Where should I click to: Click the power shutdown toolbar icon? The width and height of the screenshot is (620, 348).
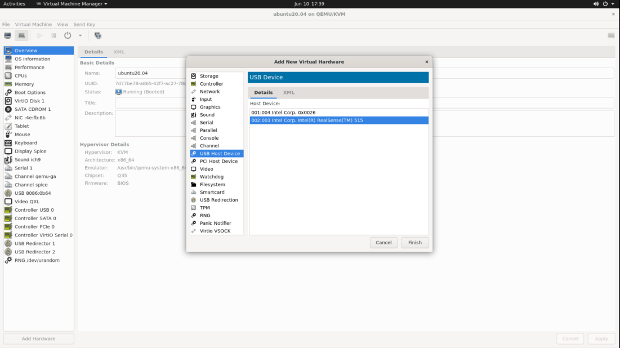tap(68, 35)
